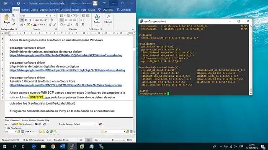Click the zoom slider handle in status bar

(x=113, y=140)
